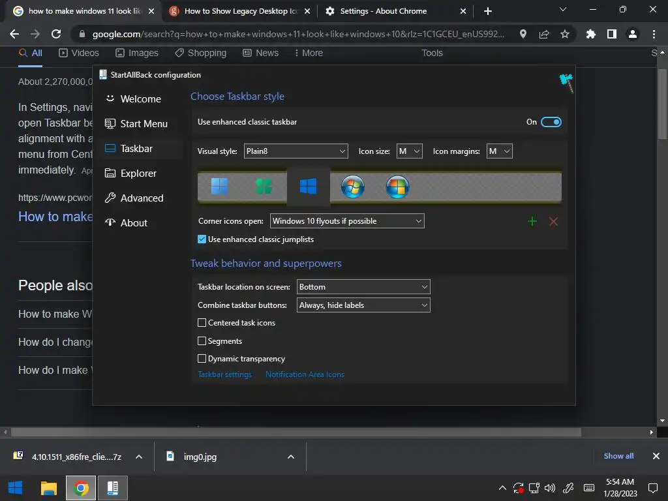This screenshot has width=668, height=501.
Task: Switch to News search tab
Action: tap(260, 53)
